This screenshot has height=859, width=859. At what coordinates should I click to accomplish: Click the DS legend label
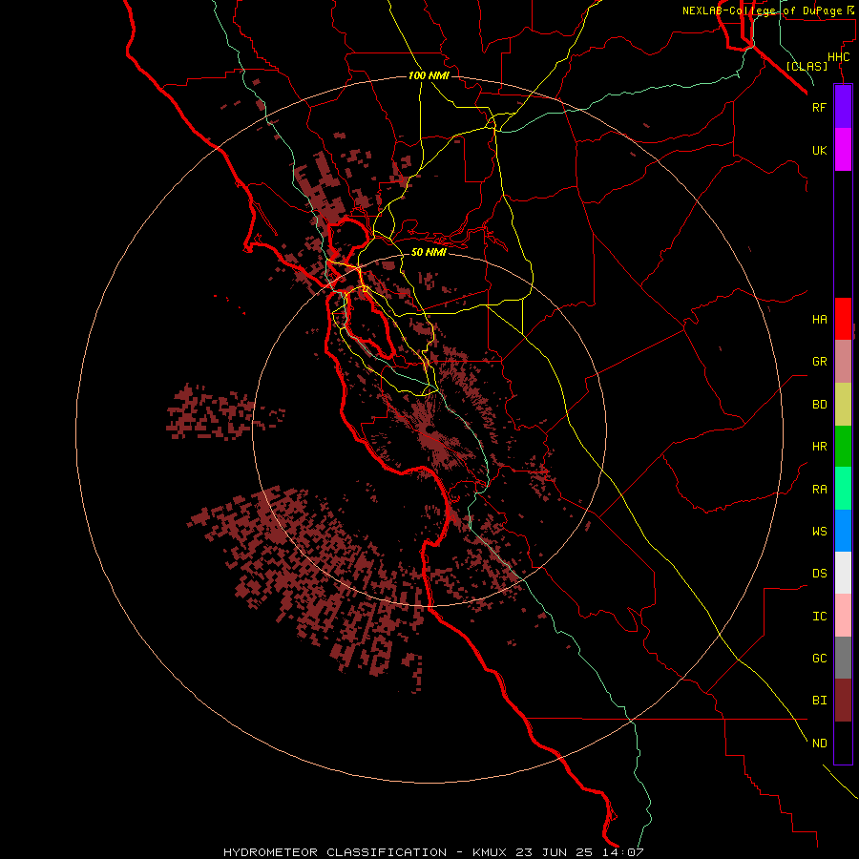click(819, 573)
